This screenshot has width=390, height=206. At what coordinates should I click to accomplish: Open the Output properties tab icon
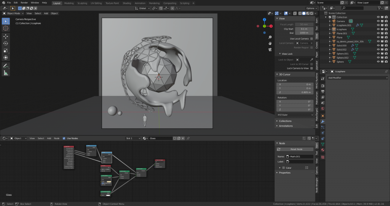click(x=323, y=91)
